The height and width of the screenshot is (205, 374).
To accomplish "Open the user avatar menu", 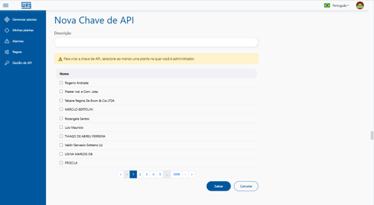I will pyautogui.click(x=359, y=5).
